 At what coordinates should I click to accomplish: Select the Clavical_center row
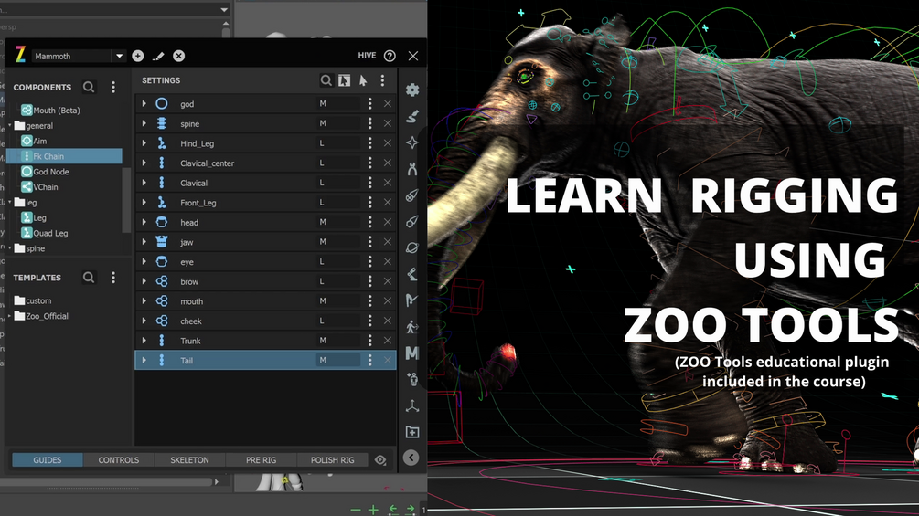pyautogui.click(x=265, y=163)
